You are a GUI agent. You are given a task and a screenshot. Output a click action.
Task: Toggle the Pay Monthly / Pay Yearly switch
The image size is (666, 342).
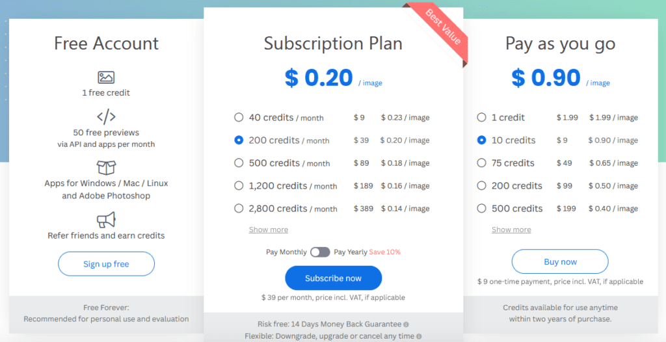[319, 252]
